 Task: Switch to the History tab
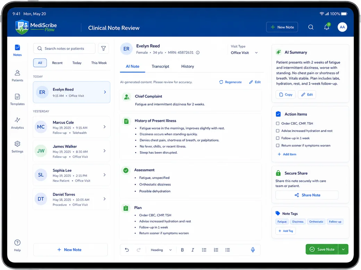(x=187, y=66)
